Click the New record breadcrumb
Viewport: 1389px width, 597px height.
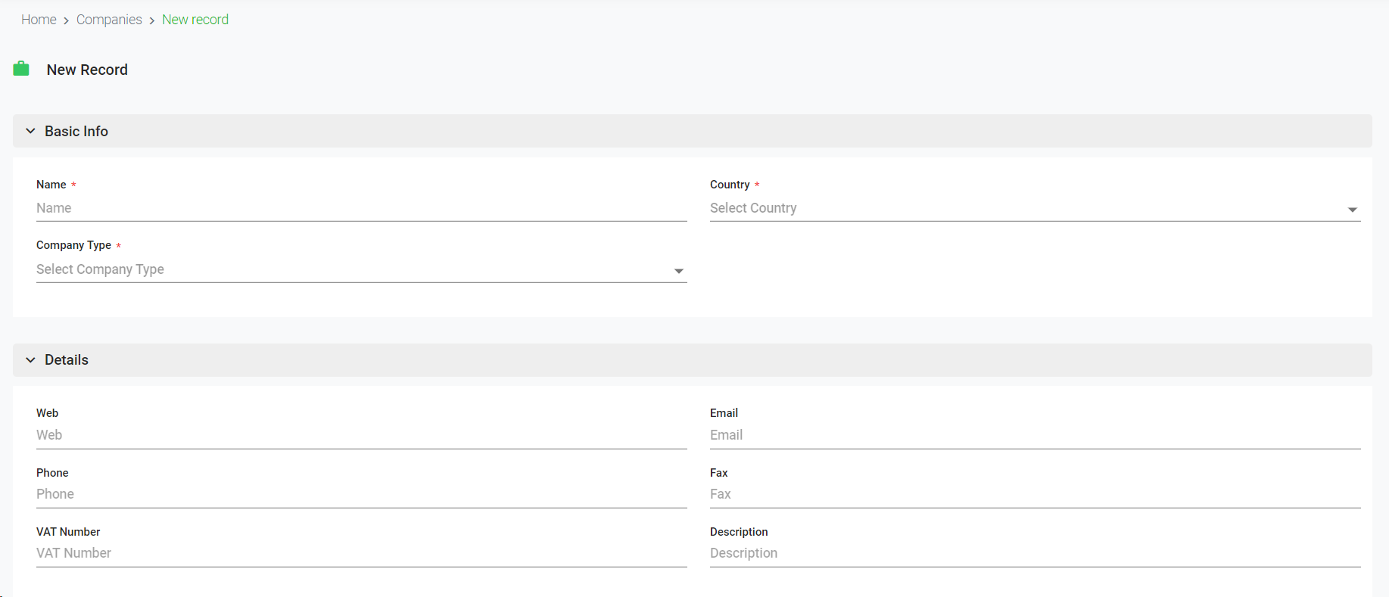pyautogui.click(x=195, y=20)
